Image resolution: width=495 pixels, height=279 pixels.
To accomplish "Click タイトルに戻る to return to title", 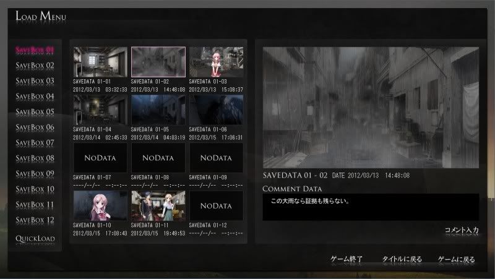I will click(x=402, y=259).
